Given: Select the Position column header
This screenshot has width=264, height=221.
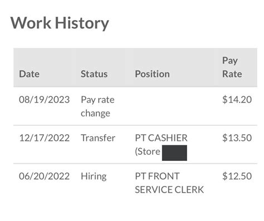Looking at the screenshot, I should point(152,74).
